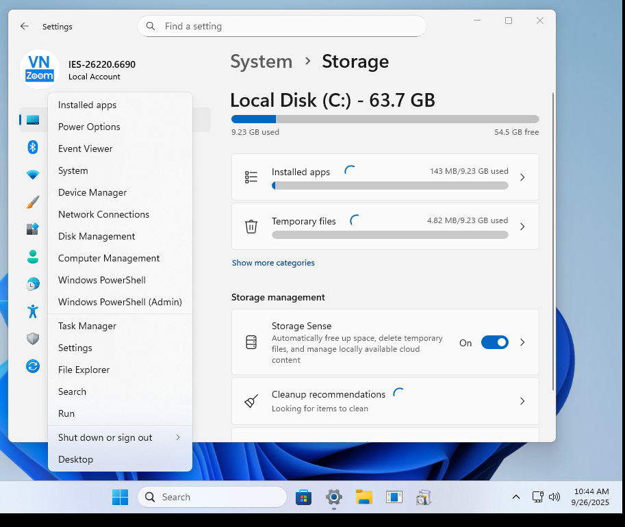The height and width of the screenshot is (527, 625).
Task: Open Network & internet Wi-Fi sidebar icon
Action: 33,175
